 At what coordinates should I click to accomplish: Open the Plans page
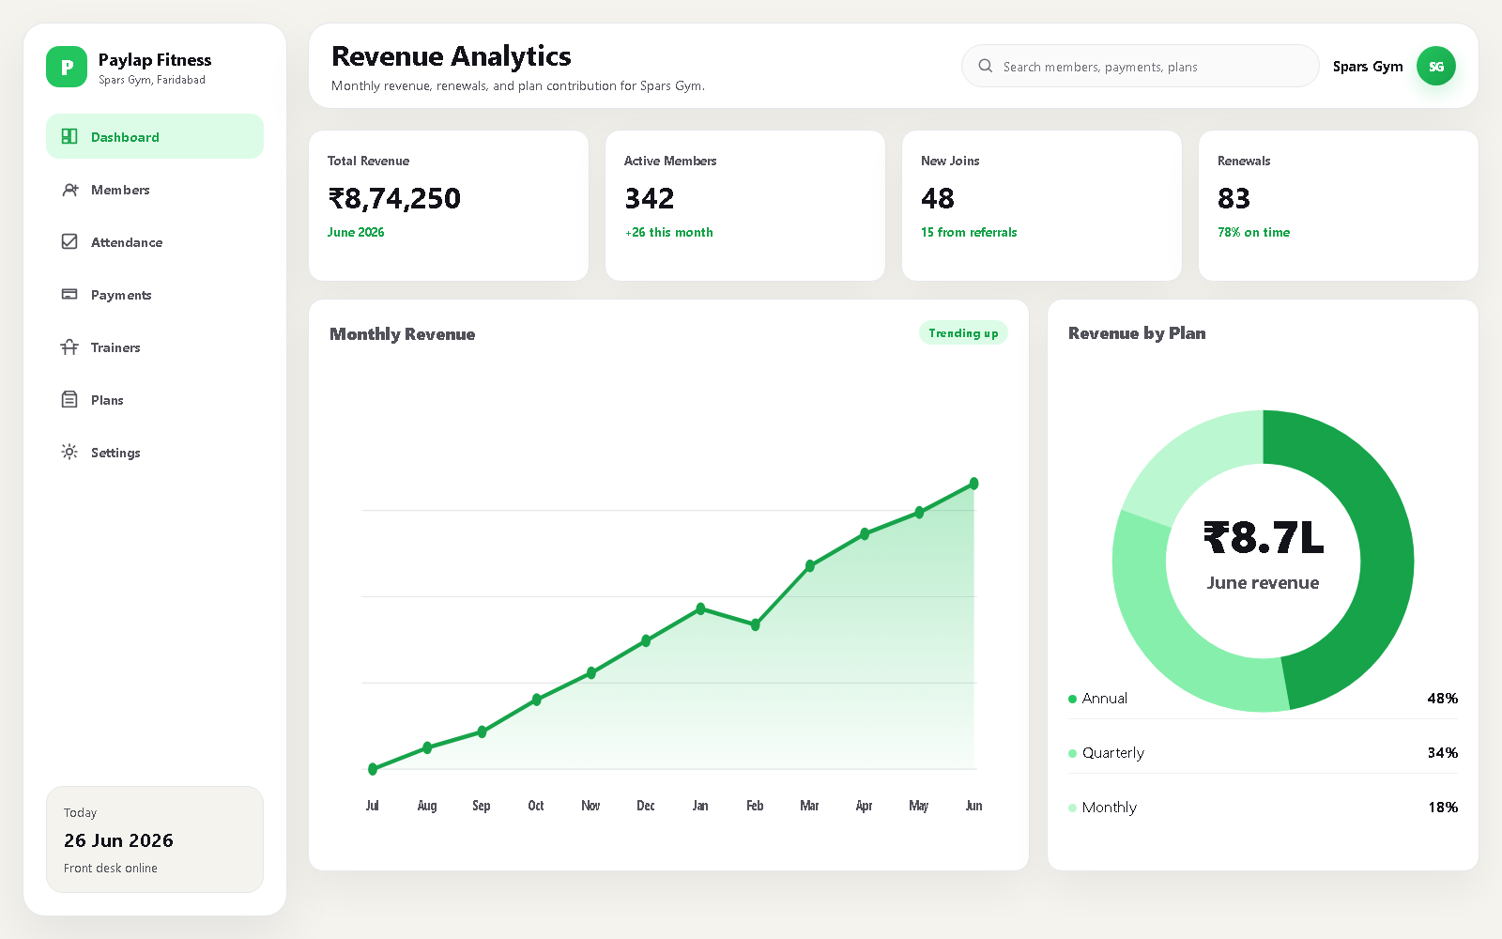pyautogui.click(x=155, y=399)
